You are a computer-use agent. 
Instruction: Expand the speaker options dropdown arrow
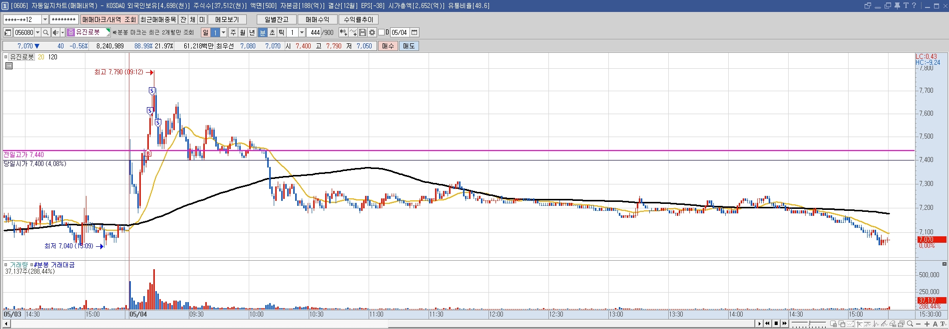pos(62,32)
